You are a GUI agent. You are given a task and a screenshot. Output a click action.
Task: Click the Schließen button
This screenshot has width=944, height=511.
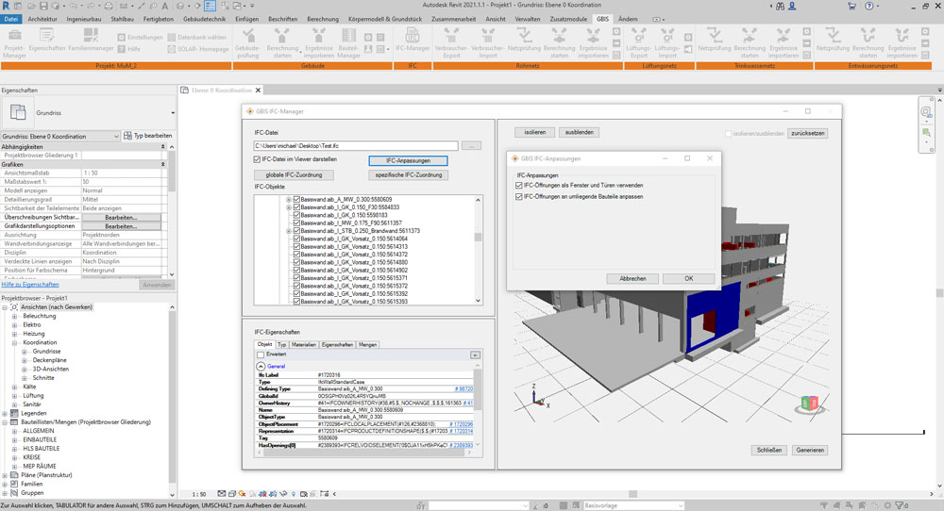[768, 450]
